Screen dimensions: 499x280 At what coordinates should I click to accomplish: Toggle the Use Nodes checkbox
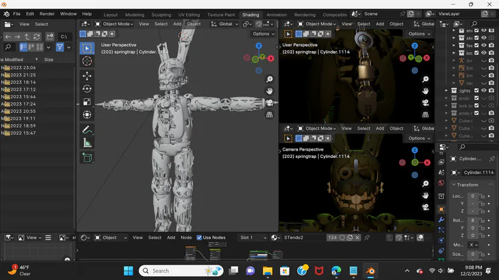pos(199,238)
